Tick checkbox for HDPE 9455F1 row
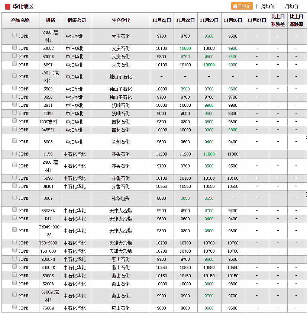 coord(14,129)
